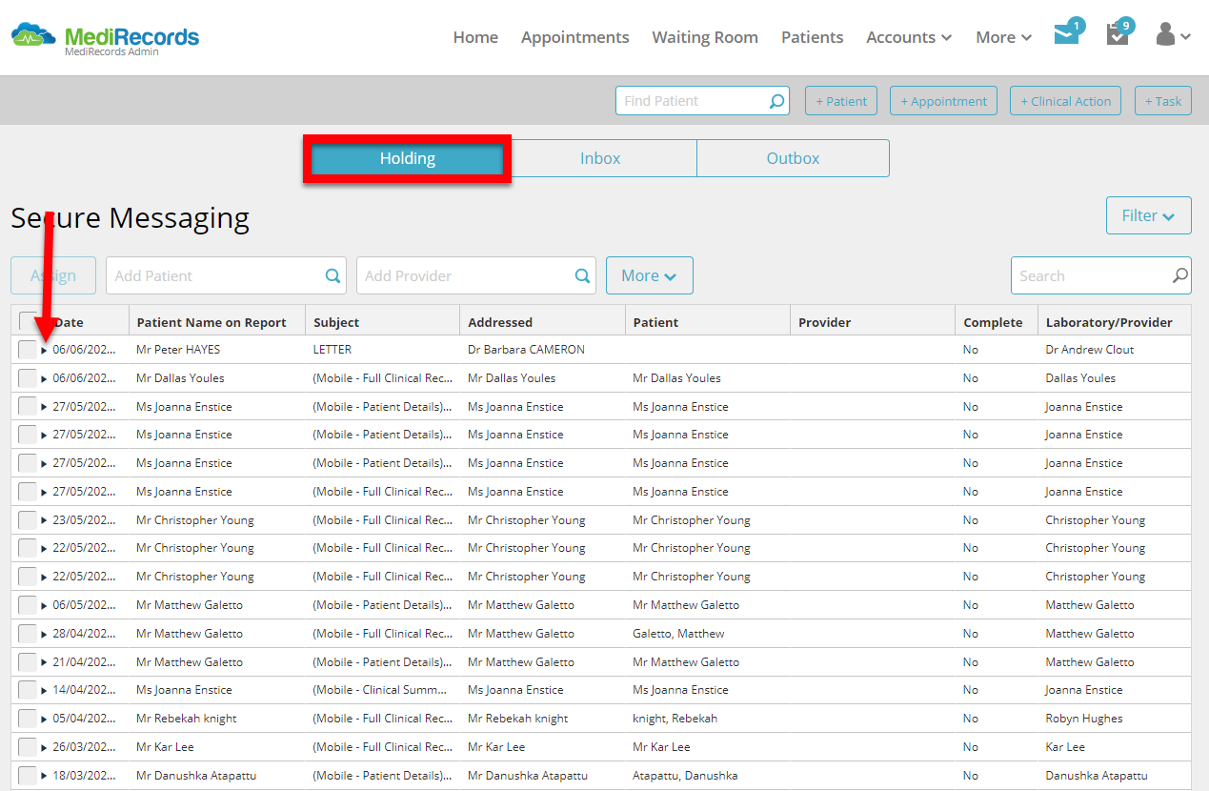Image resolution: width=1209 pixels, height=791 pixels.
Task: Click the Add Patient search magnifier
Action: click(x=333, y=275)
